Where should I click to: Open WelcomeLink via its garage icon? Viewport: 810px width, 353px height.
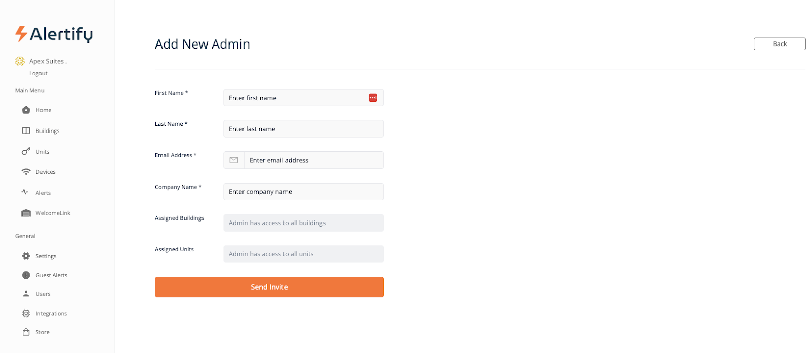pyautogui.click(x=26, y=213)
